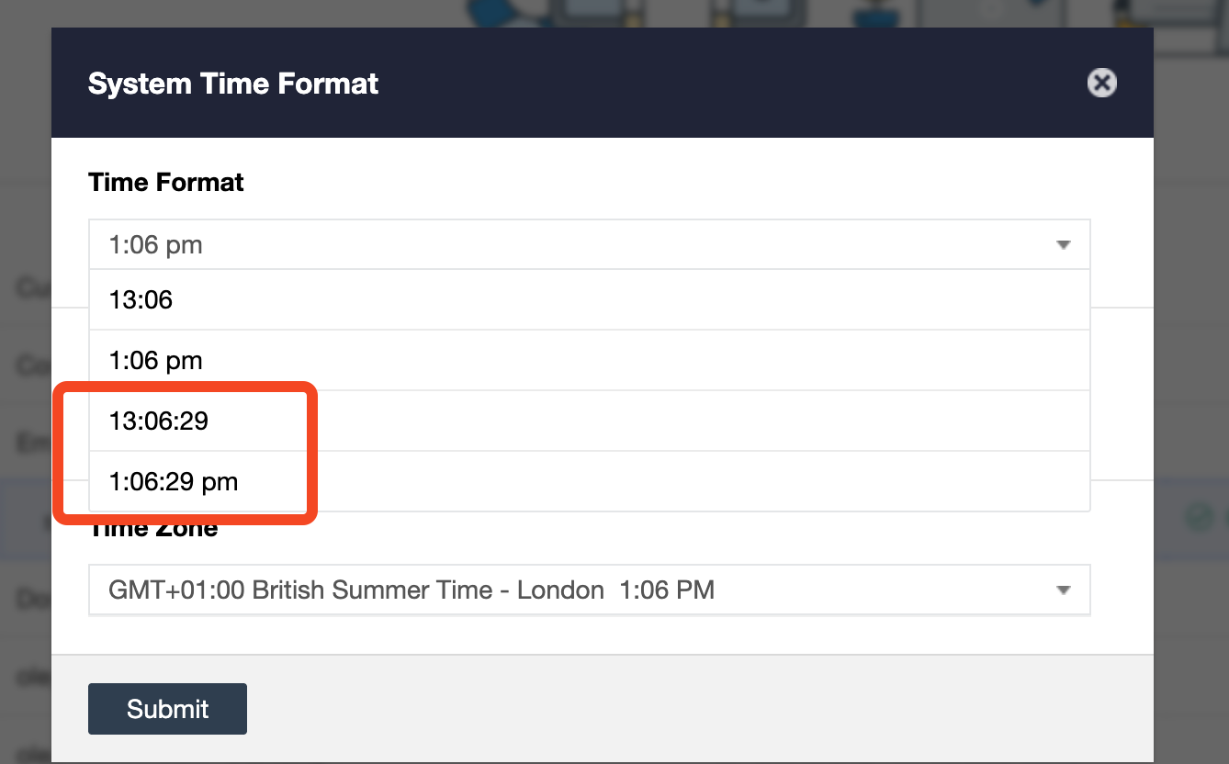Click the Time Format label
Viewport: 1229px width, 764px height.
pos(166,182)
